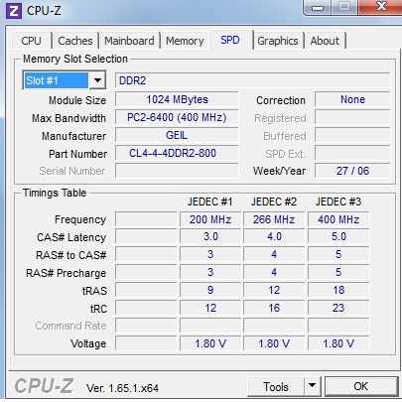Click the Ver. 1.65.1.x64 version text
The image size is (402, 402).
(122, 388)
